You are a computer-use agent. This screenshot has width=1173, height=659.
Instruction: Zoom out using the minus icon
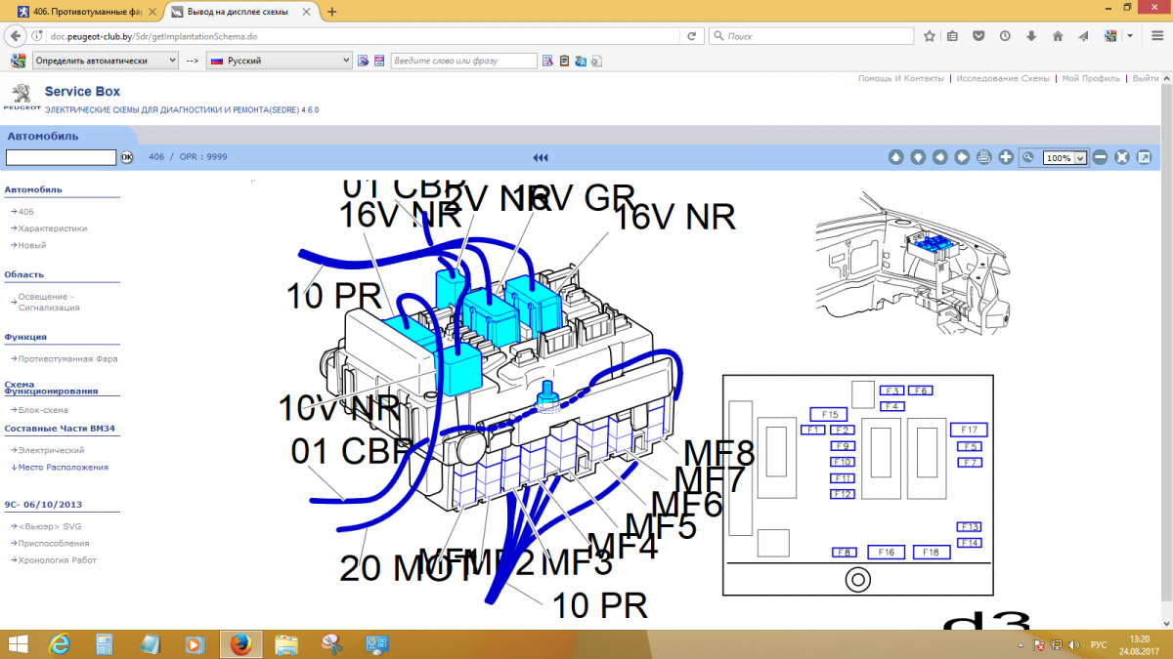pyautogui.click(x=1101, y=157)
